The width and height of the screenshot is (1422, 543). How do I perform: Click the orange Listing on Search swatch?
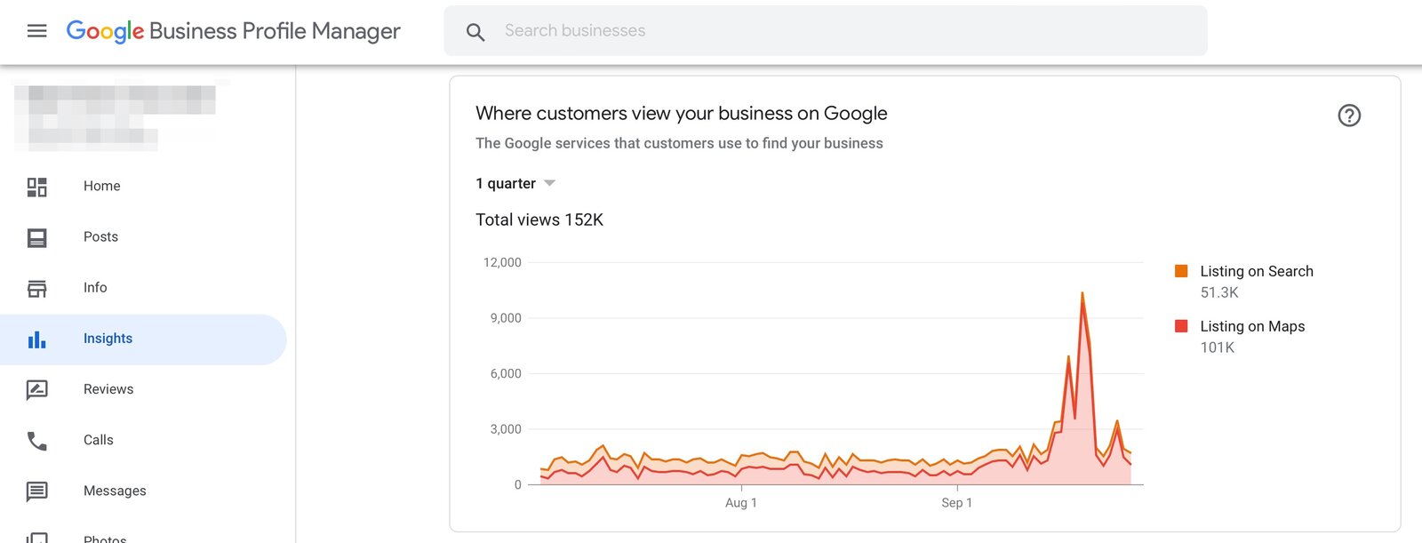click(x=1181, y=271)
